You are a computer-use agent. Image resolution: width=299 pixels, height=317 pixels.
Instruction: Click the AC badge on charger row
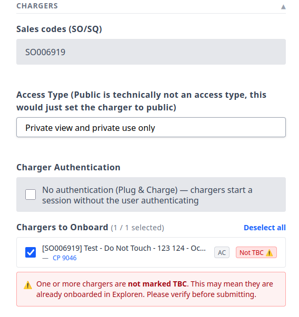pos(222,252)
